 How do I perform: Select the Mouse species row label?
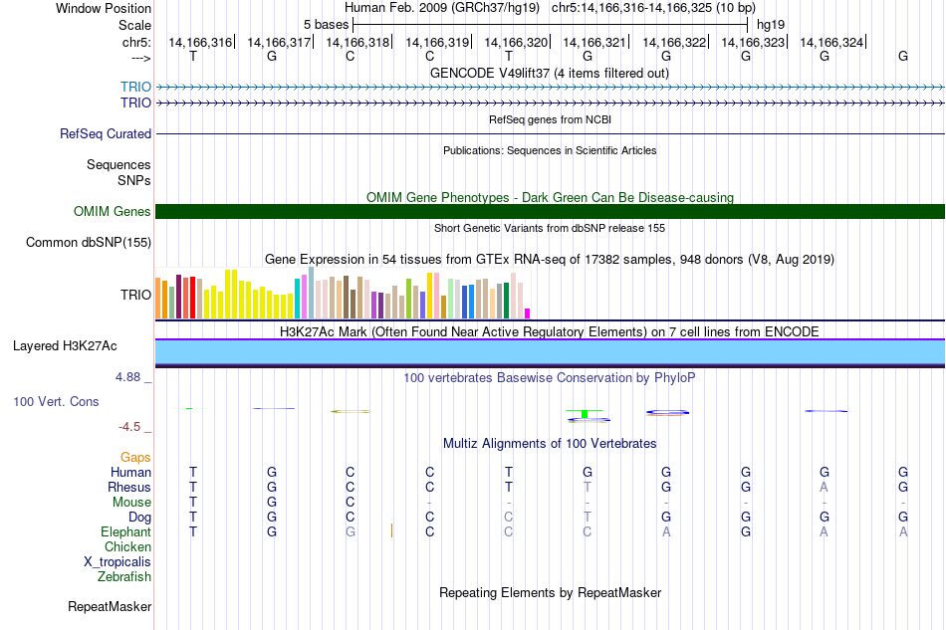tap(131, 503)
